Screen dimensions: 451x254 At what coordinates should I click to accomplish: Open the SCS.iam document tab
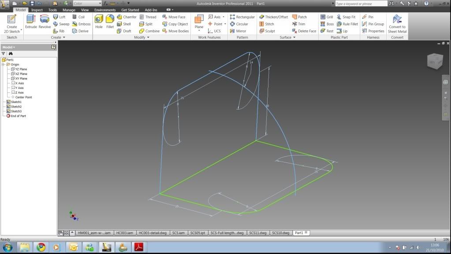coord(178,232)
